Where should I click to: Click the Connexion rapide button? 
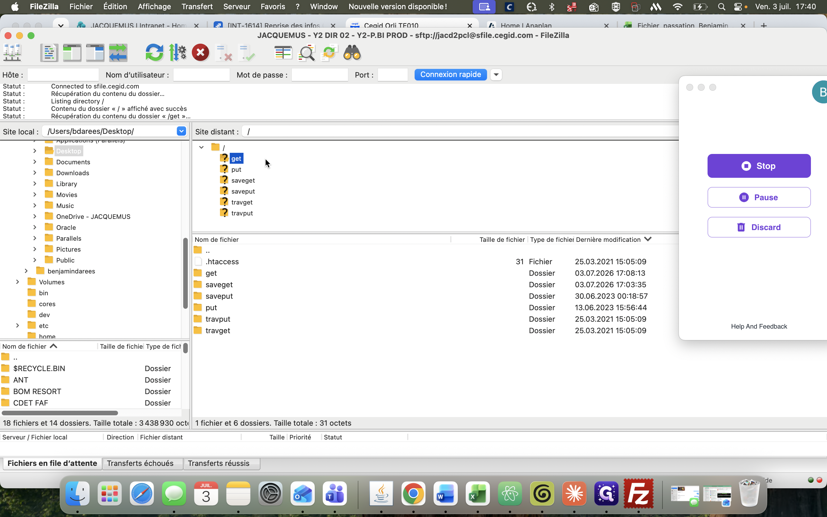[451, 75]
